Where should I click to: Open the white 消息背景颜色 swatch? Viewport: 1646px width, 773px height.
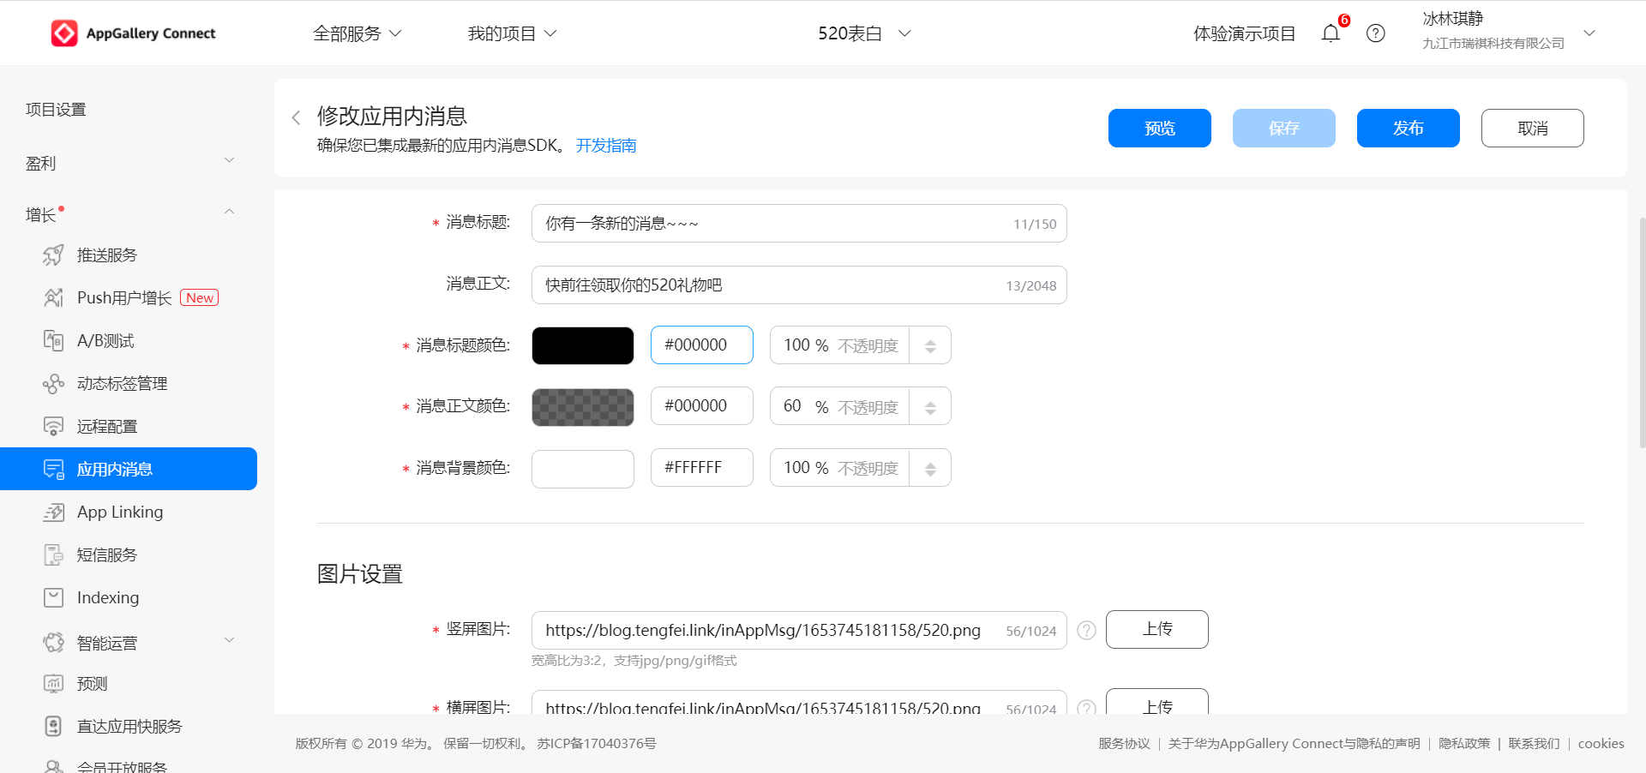click(x=583, y=469)
